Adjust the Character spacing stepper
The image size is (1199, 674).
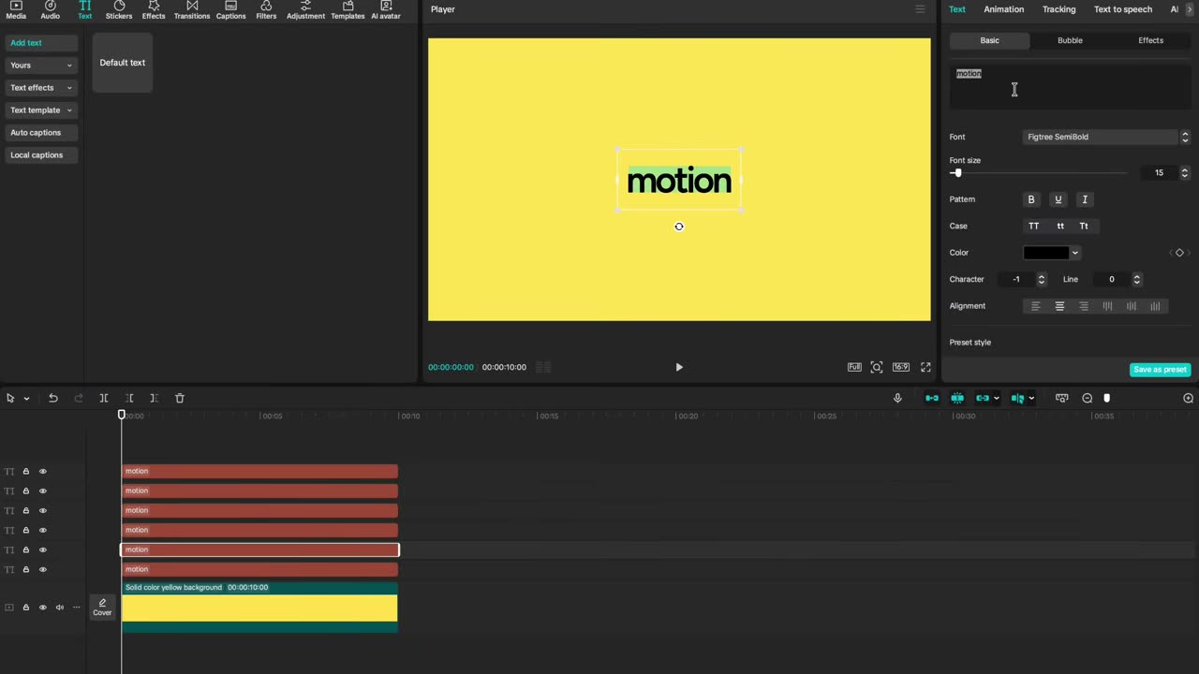1041,279
